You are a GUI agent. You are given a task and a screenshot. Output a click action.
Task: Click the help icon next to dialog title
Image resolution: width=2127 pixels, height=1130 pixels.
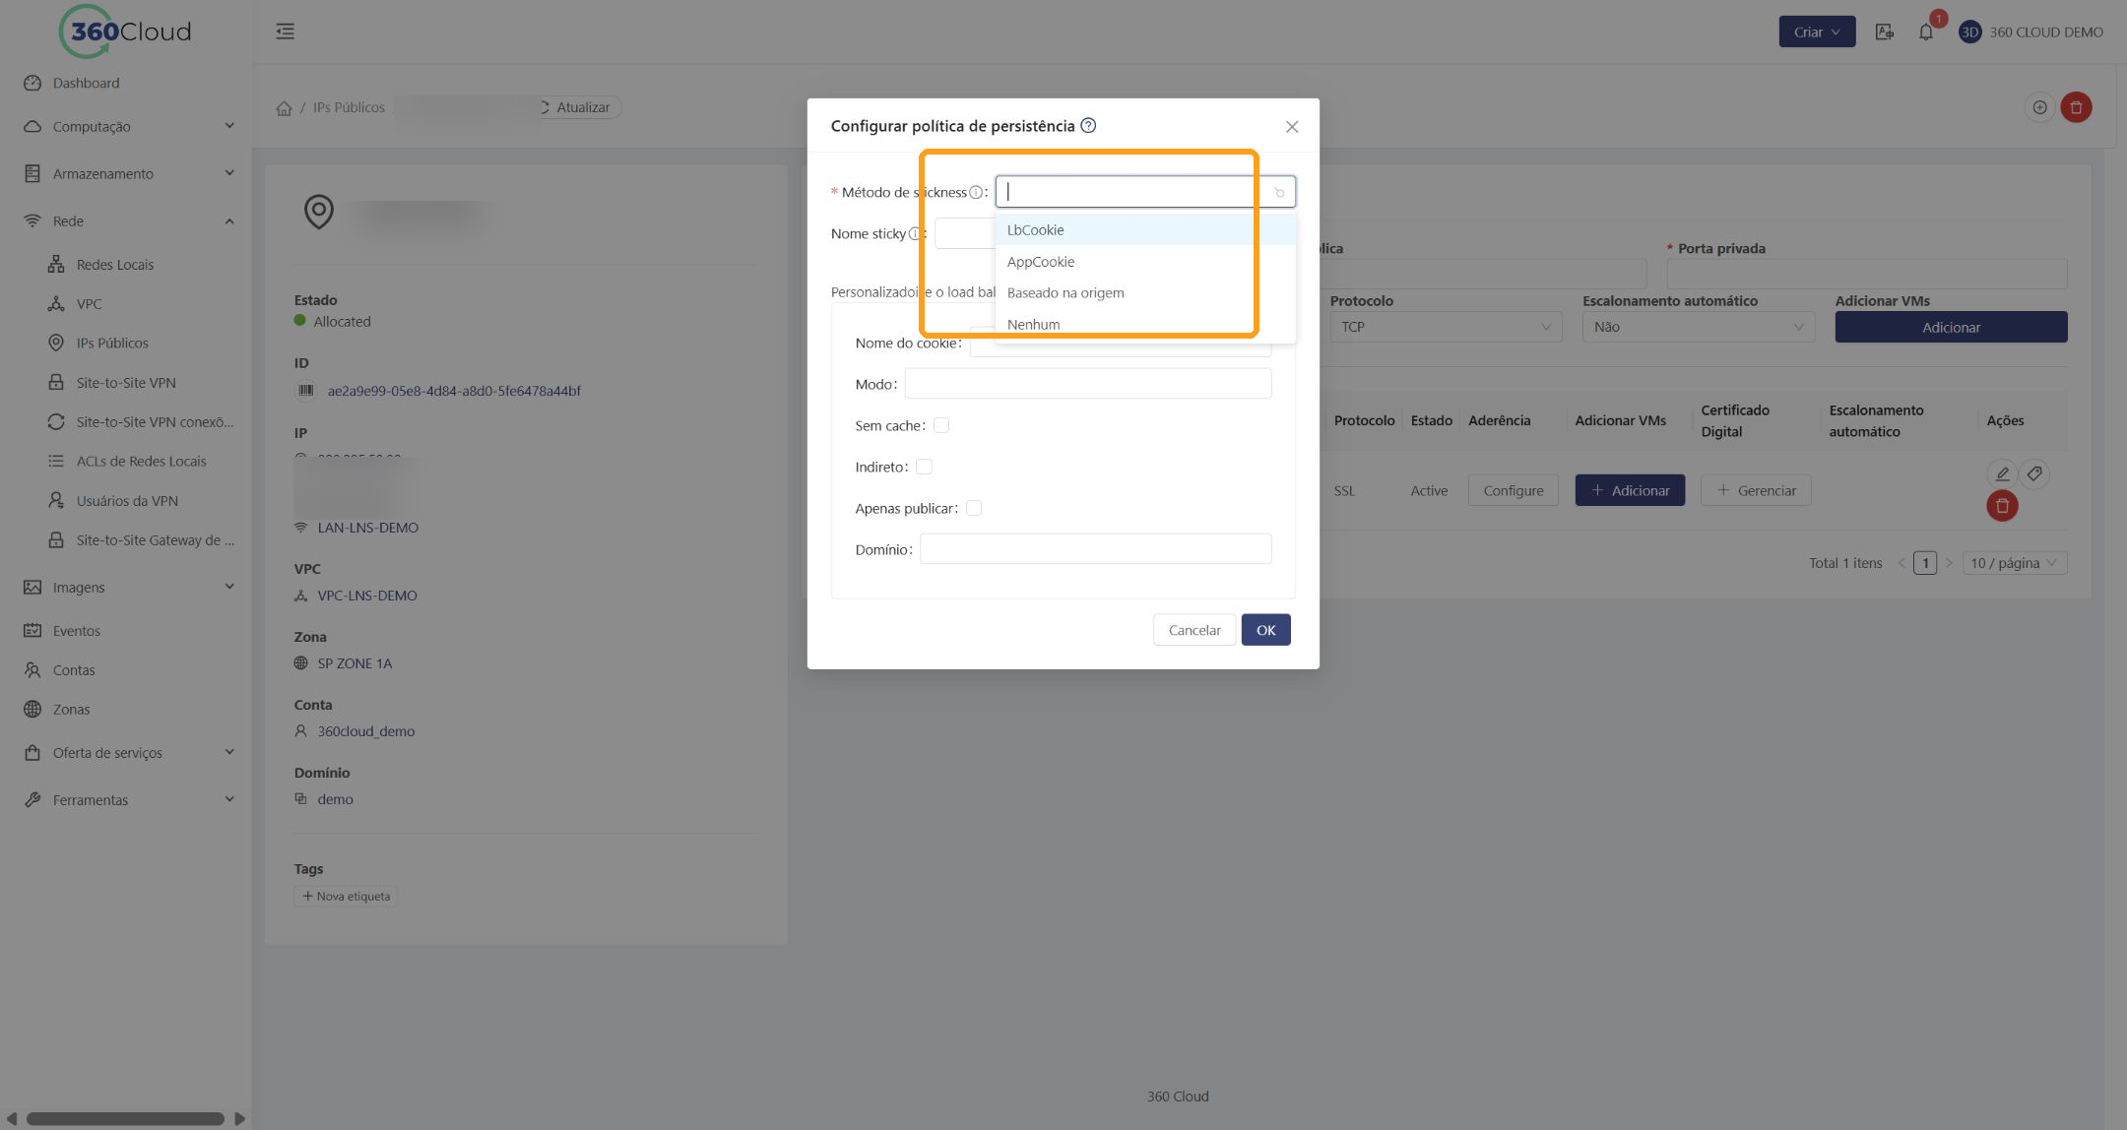click(1088, 126)
